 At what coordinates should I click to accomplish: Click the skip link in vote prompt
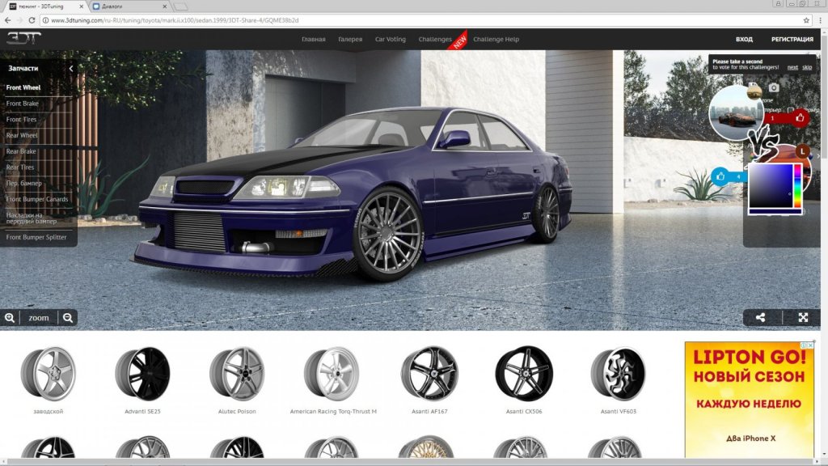tap(807, 67)
